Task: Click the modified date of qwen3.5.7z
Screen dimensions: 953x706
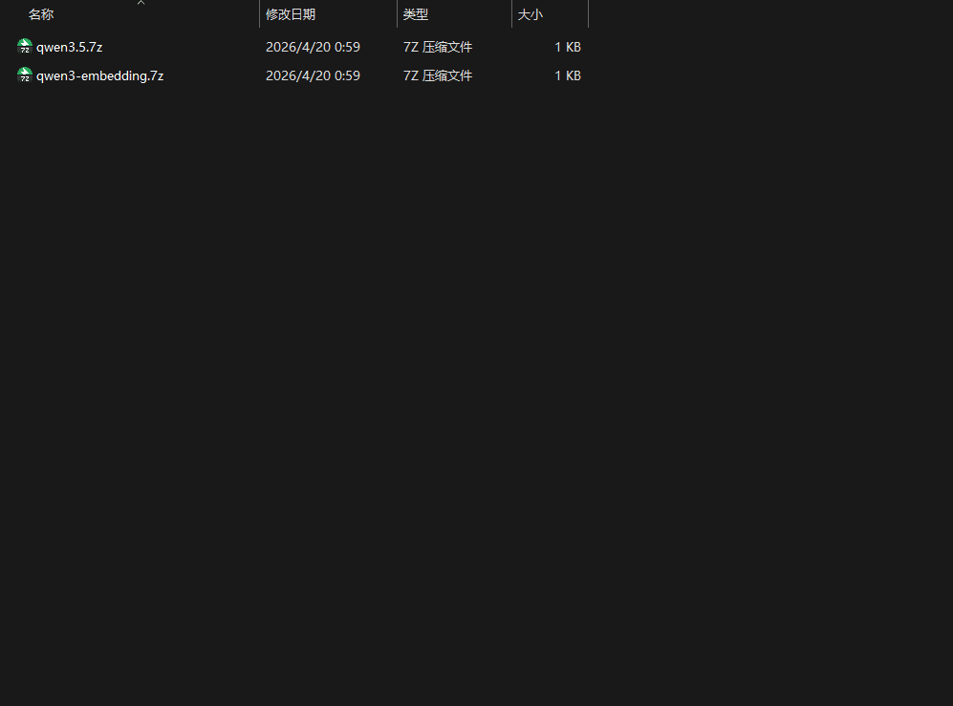Action: coord(313,47)
